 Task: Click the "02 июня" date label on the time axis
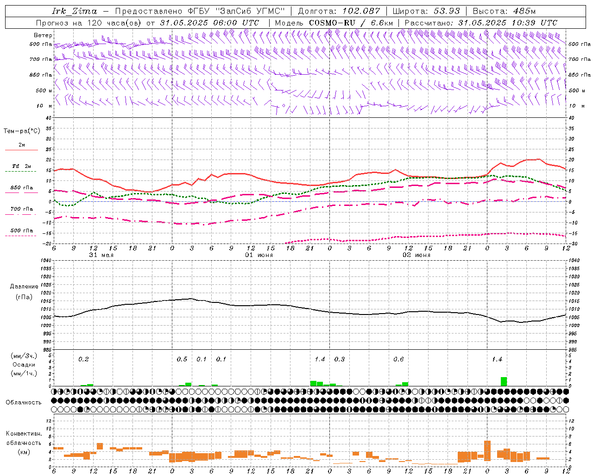(x=416, y=255)
